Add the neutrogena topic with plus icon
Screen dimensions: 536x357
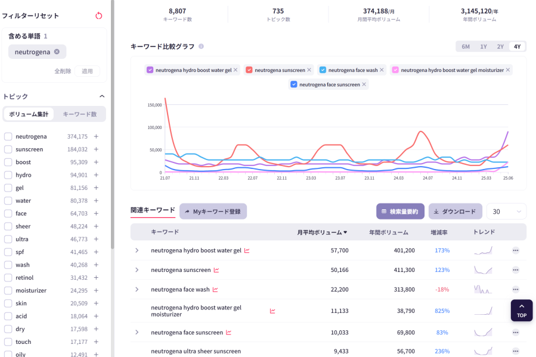click(x=97, y=136)
